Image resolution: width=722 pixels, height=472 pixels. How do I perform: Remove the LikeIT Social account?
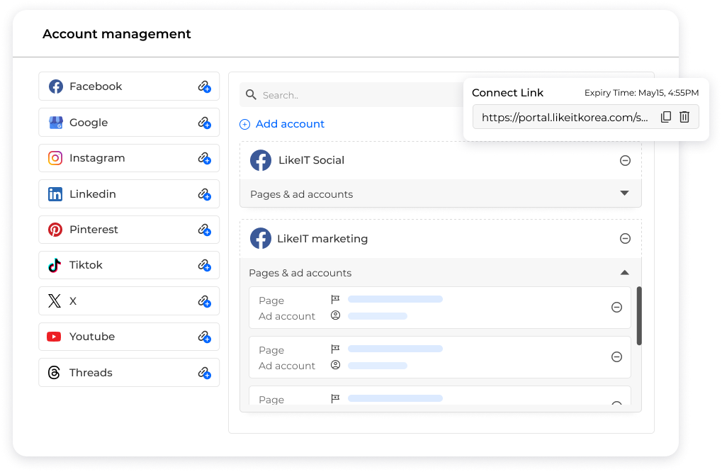625,160
